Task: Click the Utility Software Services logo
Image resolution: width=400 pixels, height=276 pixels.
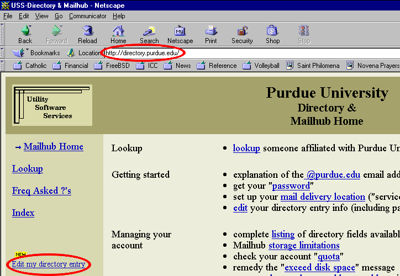Action: [x=52, y=105]
